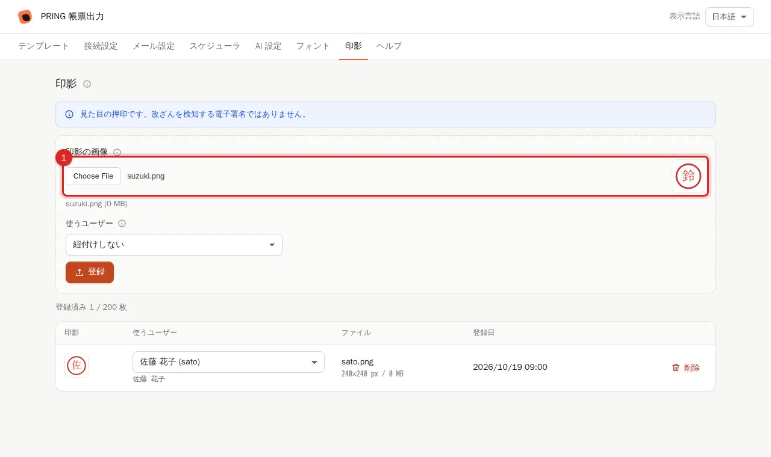
Task: Switch to the フォント tab
Action: [313, 46]
